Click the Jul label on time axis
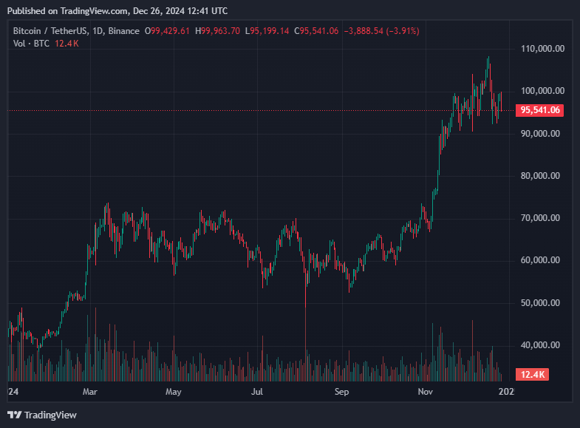 coord(257,392)
